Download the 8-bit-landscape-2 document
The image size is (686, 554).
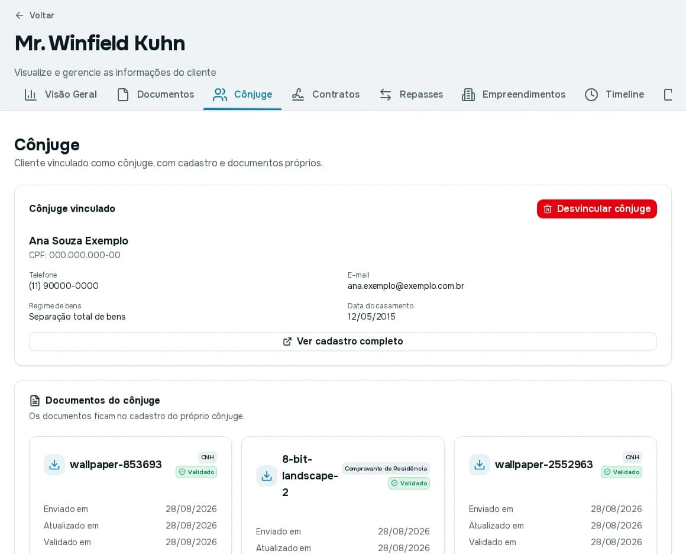tap(267, 476)
